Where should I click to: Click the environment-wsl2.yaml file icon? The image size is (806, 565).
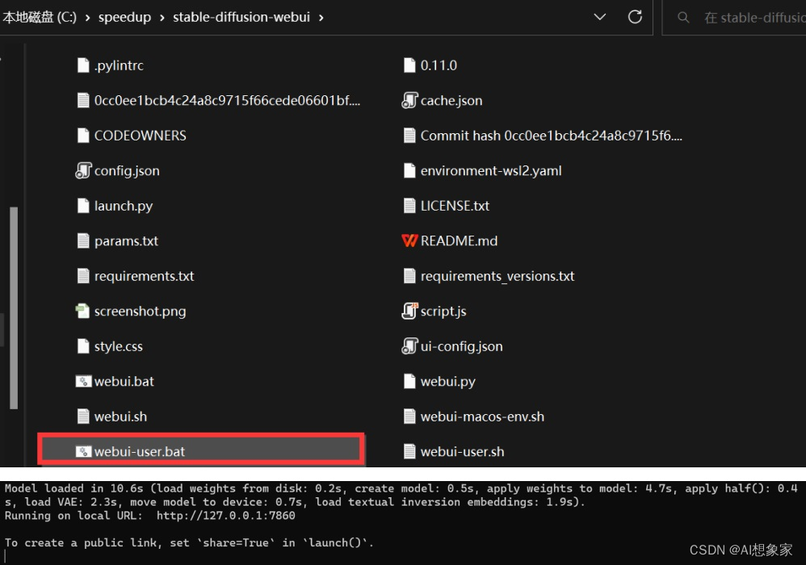409,170
